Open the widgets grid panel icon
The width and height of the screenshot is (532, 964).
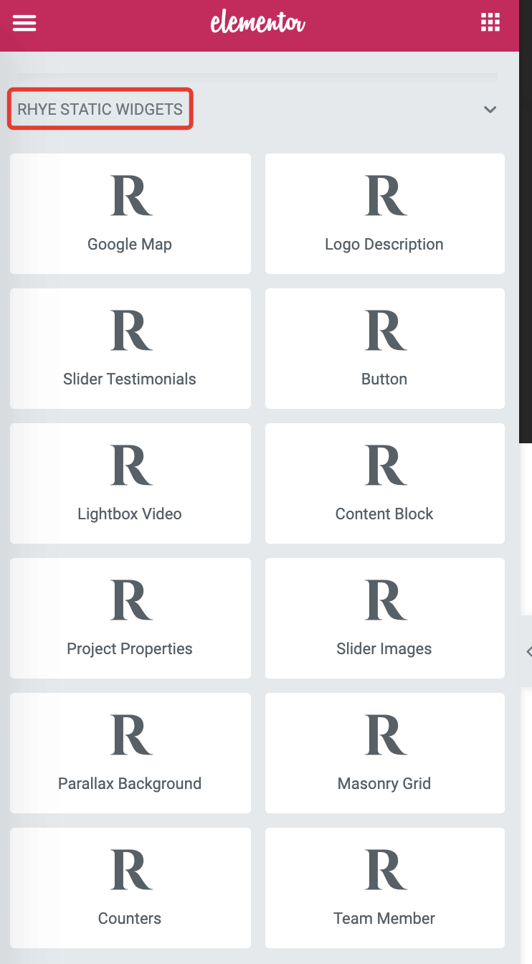point(490,23)
